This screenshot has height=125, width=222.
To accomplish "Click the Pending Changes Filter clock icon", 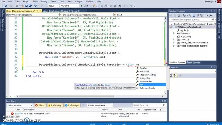I will (184, 15).
